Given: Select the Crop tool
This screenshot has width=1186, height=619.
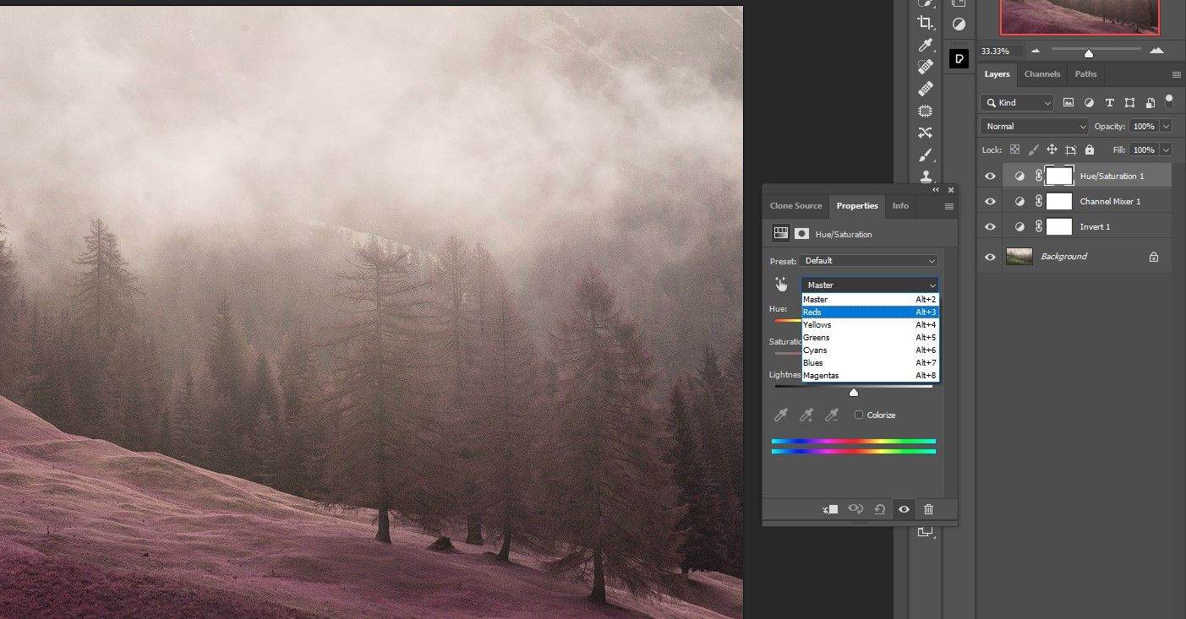Looking at the screenshot, I should [926, 23].
